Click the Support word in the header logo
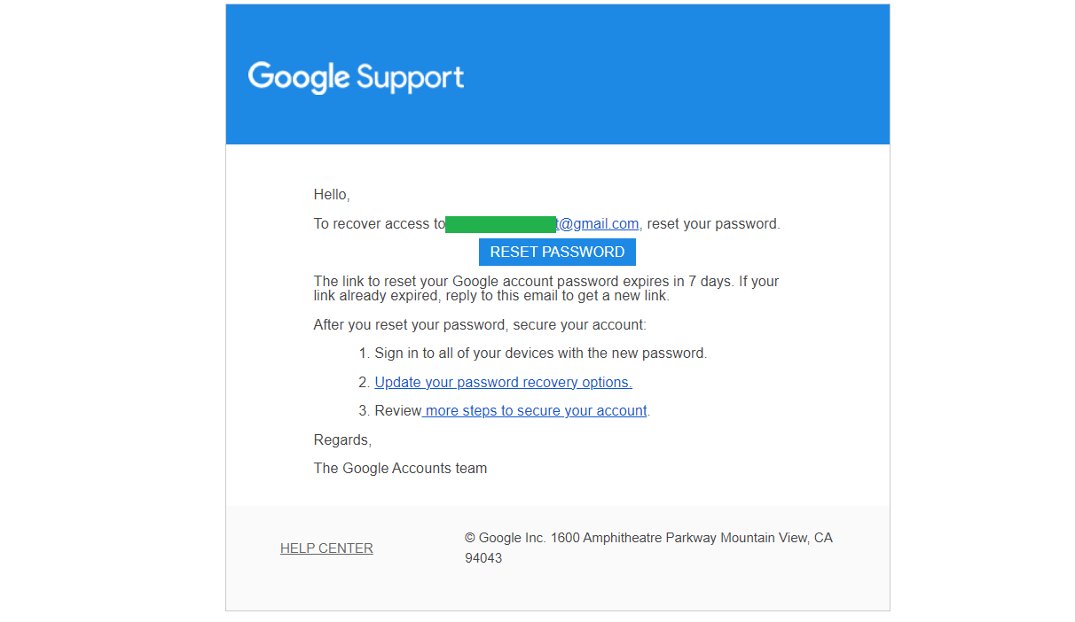 [410, 78]
